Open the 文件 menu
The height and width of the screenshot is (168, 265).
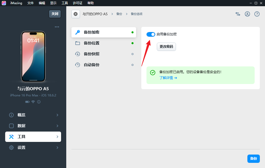[31, 3]
